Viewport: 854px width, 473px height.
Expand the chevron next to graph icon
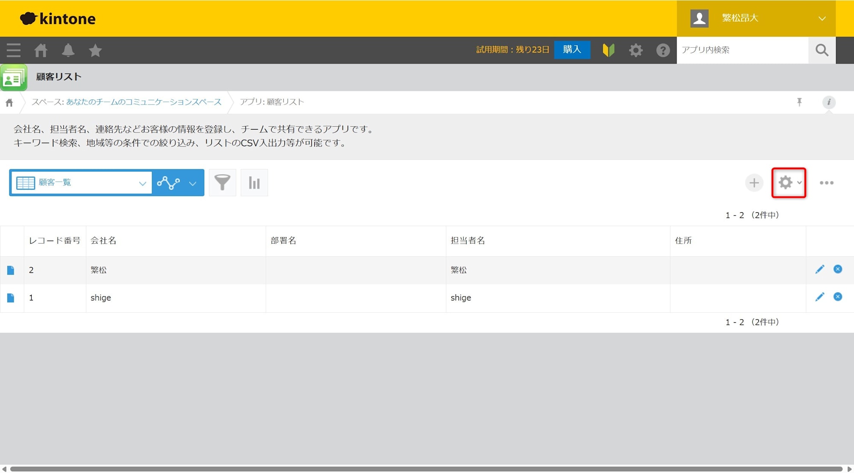pyautogui.click(x=193, y=183)
